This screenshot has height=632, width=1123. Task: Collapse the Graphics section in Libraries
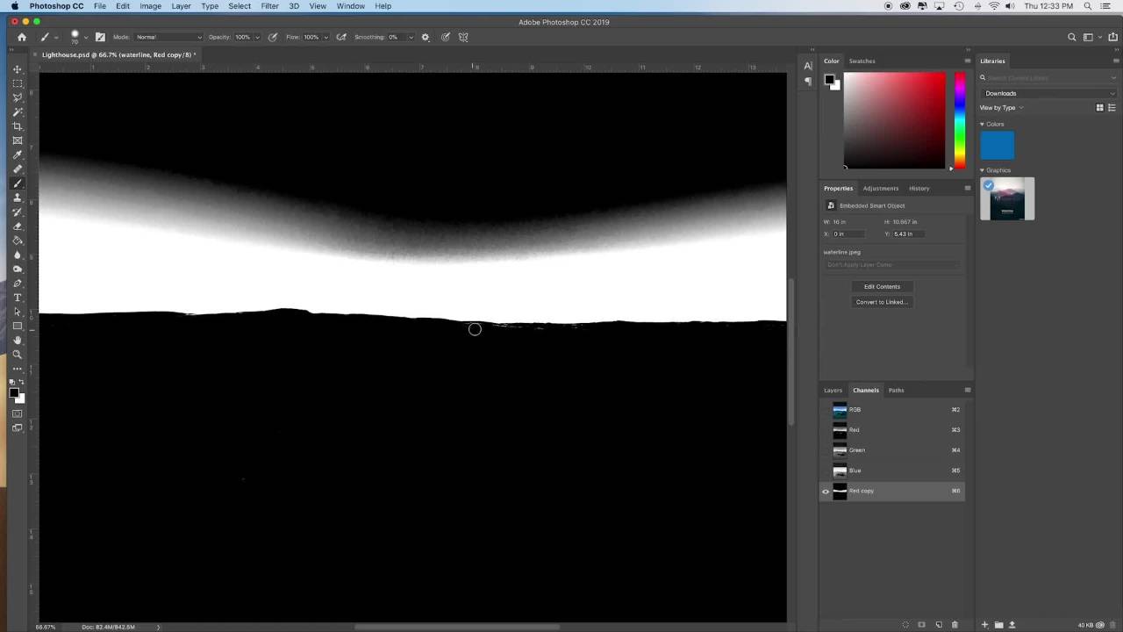click(983, 170)
